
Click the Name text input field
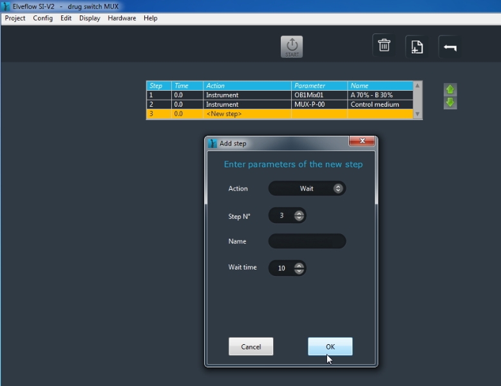coord(307,241)
